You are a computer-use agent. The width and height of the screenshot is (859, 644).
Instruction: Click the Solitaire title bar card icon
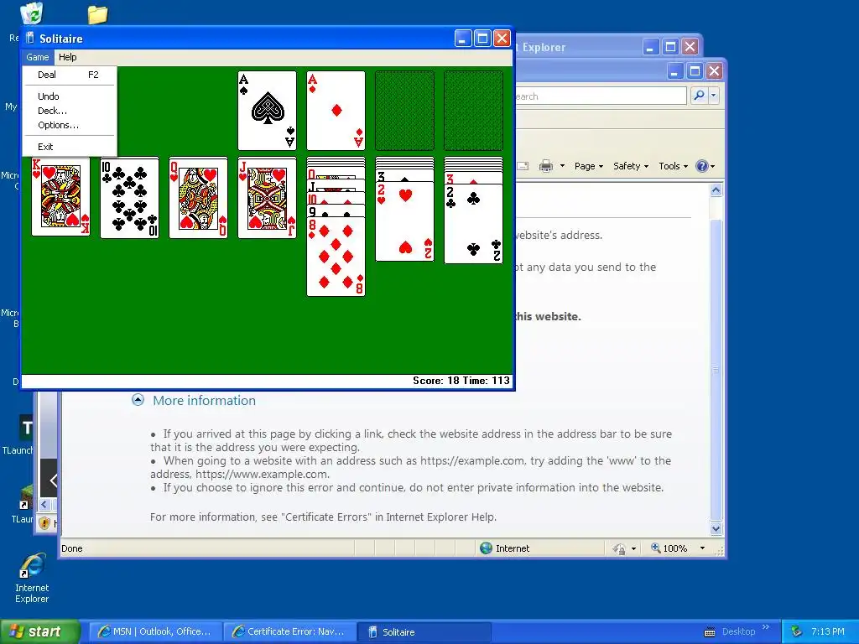[x=30, y=39]
